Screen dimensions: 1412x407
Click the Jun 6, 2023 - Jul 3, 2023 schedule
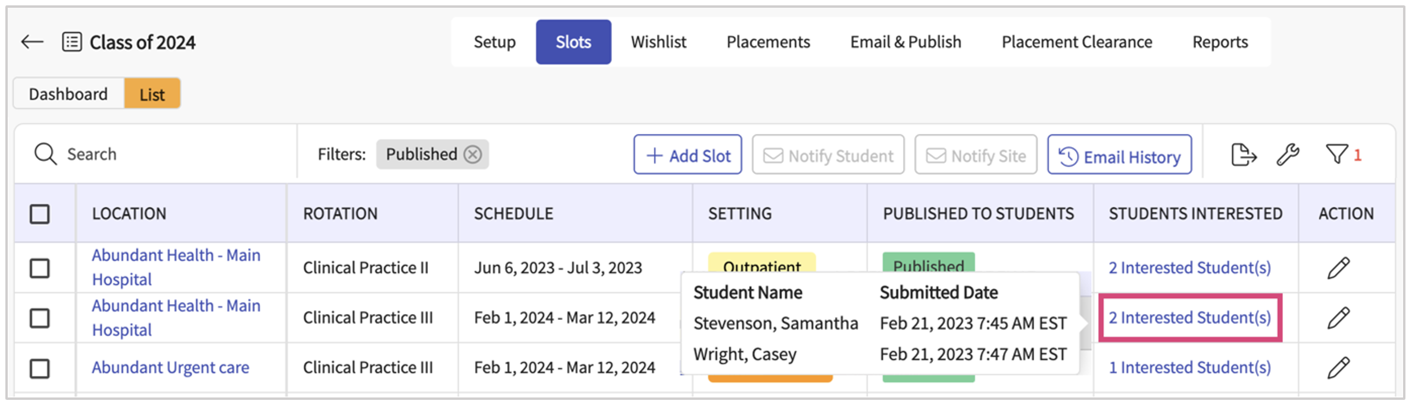(x=558, y=268)
